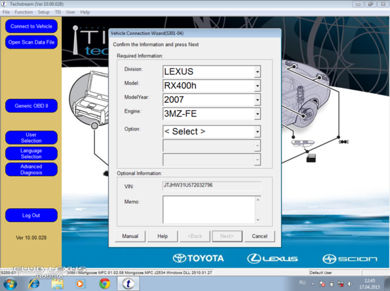Click Ver 10.00.028 text in sidebar
The width and height of the screenshot is (390, 291).
31,238
